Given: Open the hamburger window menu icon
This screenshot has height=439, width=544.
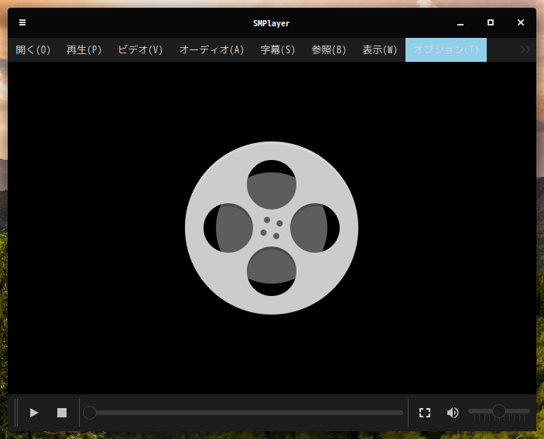Looking at the screenshot, I should click(x=22, y=22).
